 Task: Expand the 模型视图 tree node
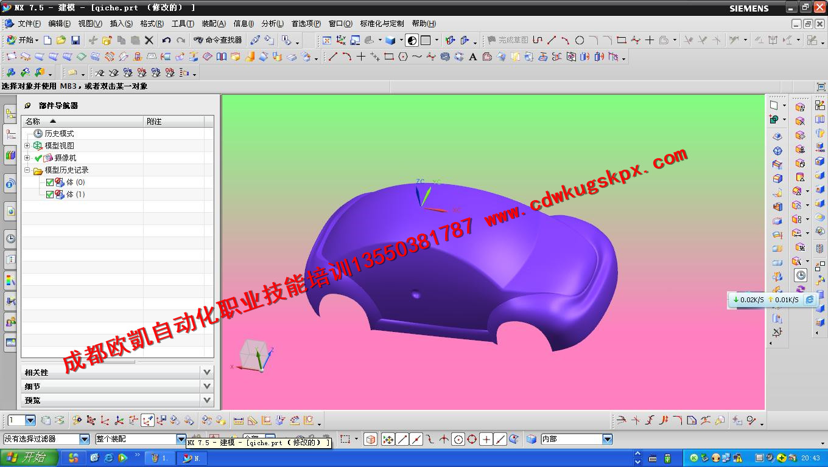tap(27, 145)
